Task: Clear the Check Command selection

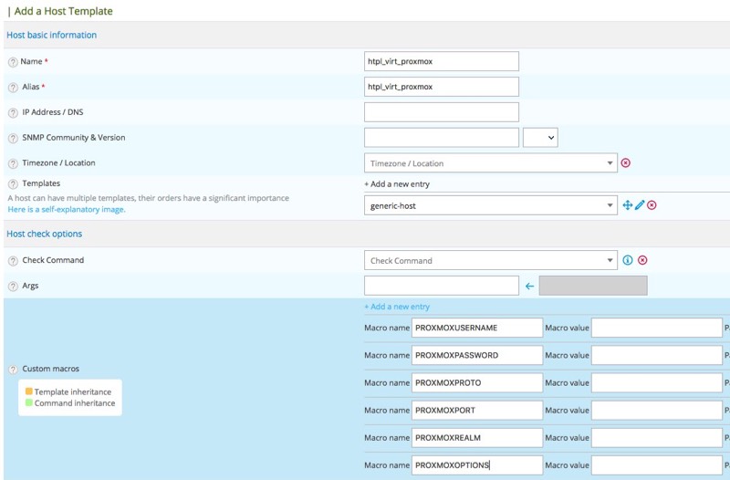Action: (x=642, y=261)
